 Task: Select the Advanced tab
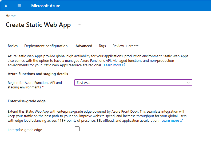[x=84, y=46]
